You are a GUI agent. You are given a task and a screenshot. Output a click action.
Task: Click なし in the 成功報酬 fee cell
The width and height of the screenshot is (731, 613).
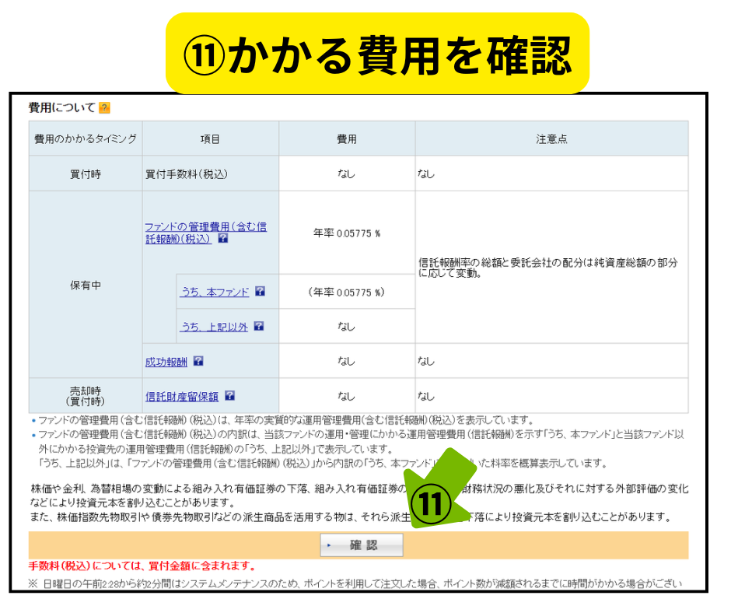[x=347, y=361]
